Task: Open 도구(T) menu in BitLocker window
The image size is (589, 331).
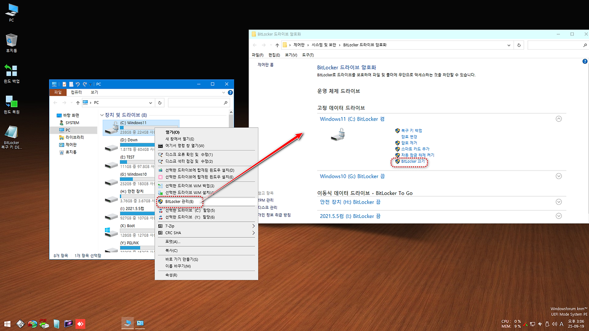Action: (308, 55)
